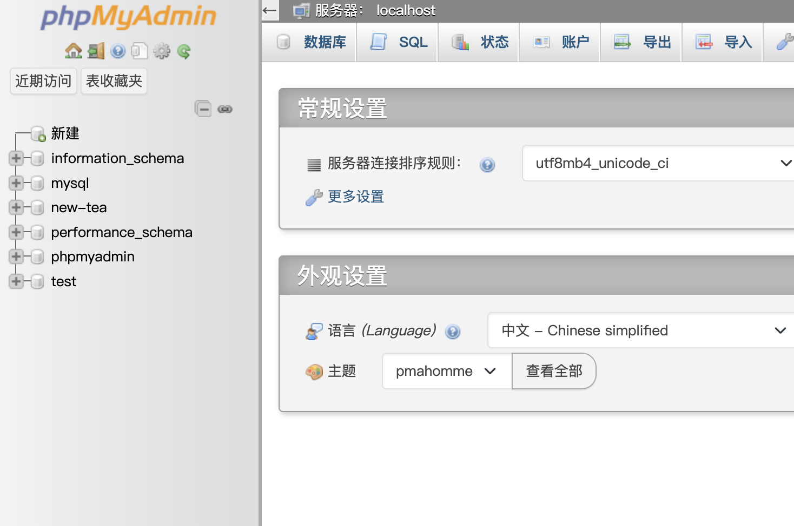Click the 常规设置 section heading

pyautogui.click(x=342, y=109)
